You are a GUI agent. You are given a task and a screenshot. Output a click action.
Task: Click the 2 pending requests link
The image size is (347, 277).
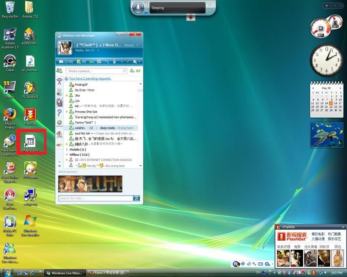[90, 78]
